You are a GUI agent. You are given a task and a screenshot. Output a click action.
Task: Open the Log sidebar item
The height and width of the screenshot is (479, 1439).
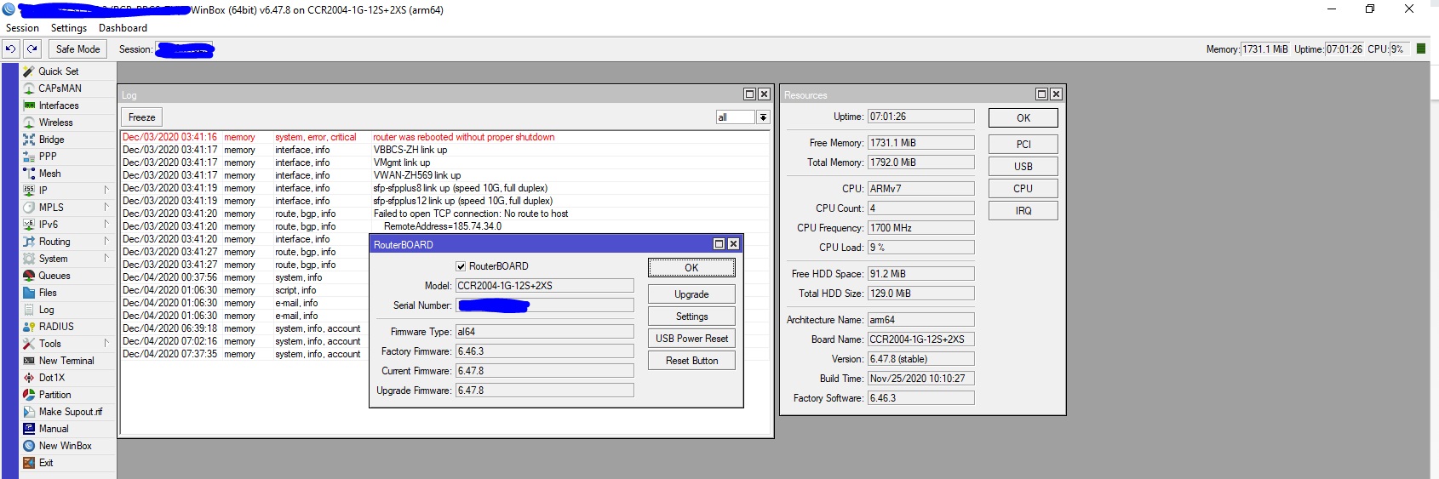click(46, 310)
